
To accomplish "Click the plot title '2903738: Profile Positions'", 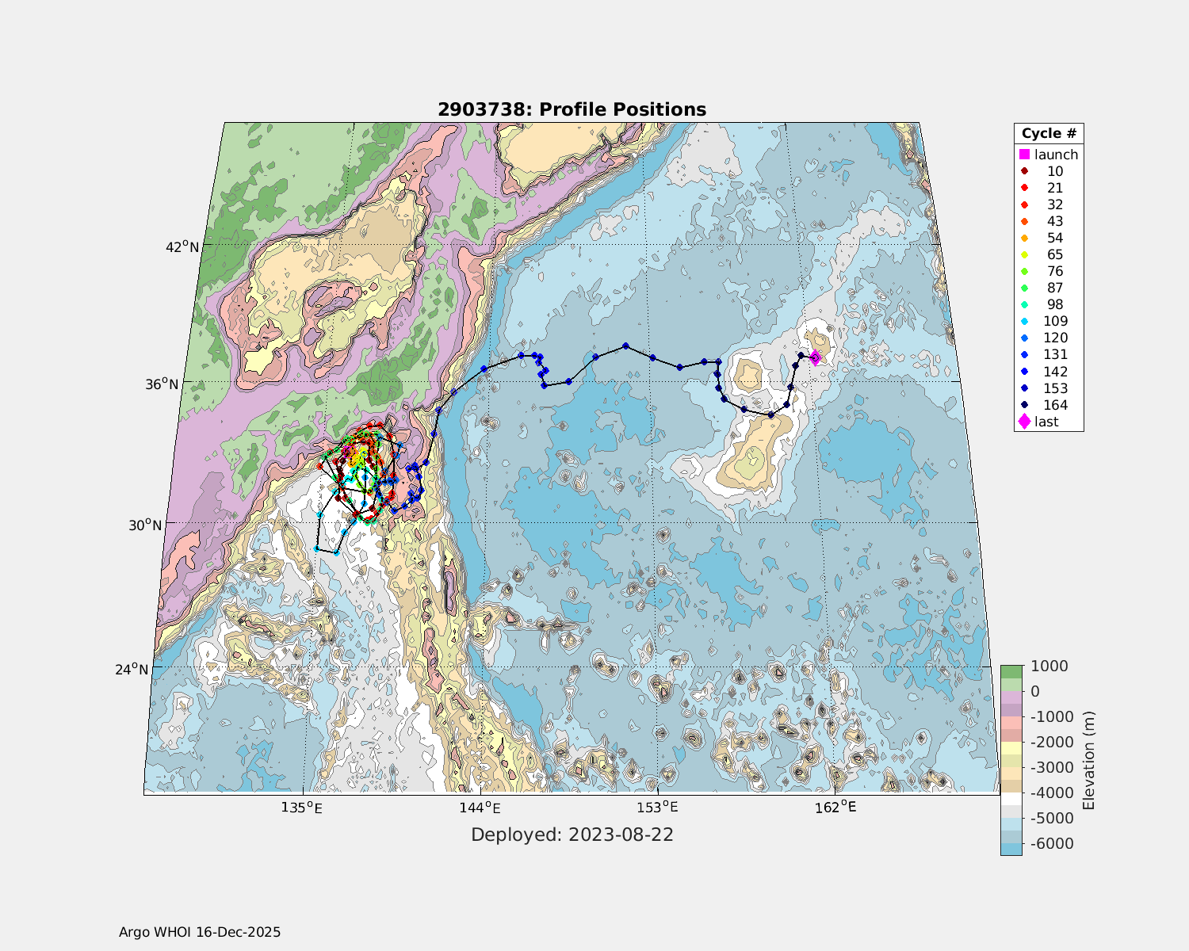I will pos(572,109).
